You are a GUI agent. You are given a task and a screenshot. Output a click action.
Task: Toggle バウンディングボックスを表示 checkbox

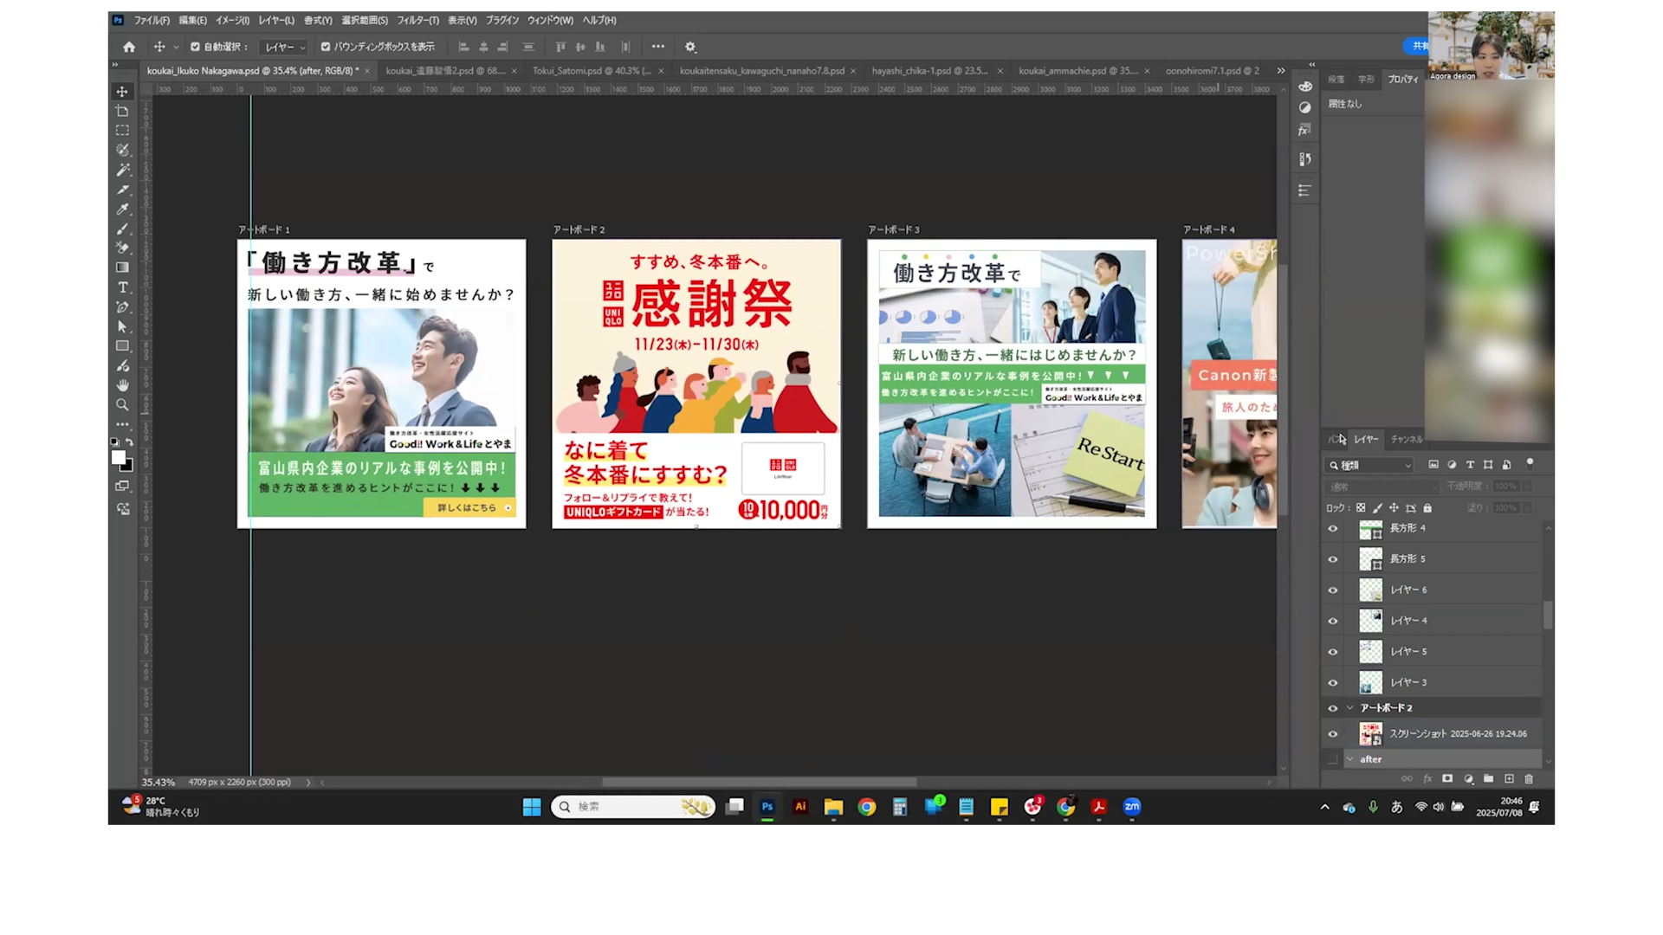[x=326, y=47]
